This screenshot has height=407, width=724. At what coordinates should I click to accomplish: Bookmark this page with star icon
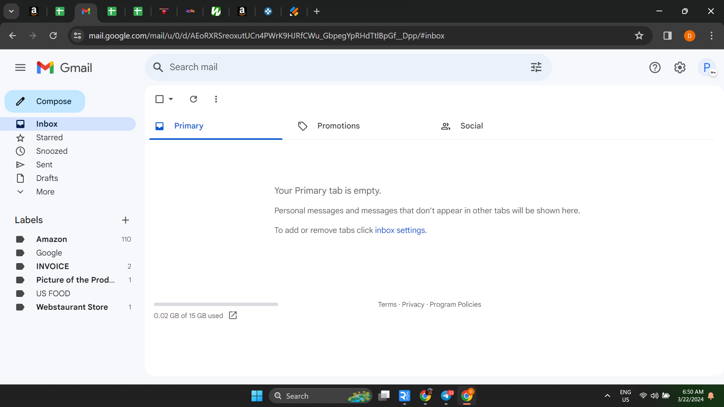[x=639, y=36]
